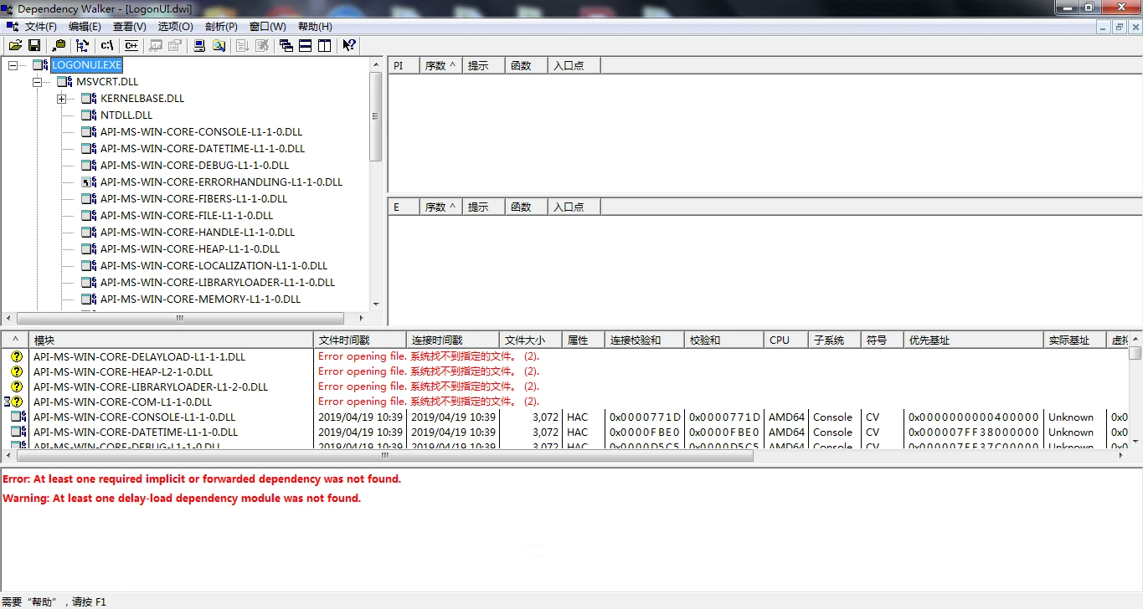
Task: Click the grayed Start Profiling icon
Action: tap(243, 45)
